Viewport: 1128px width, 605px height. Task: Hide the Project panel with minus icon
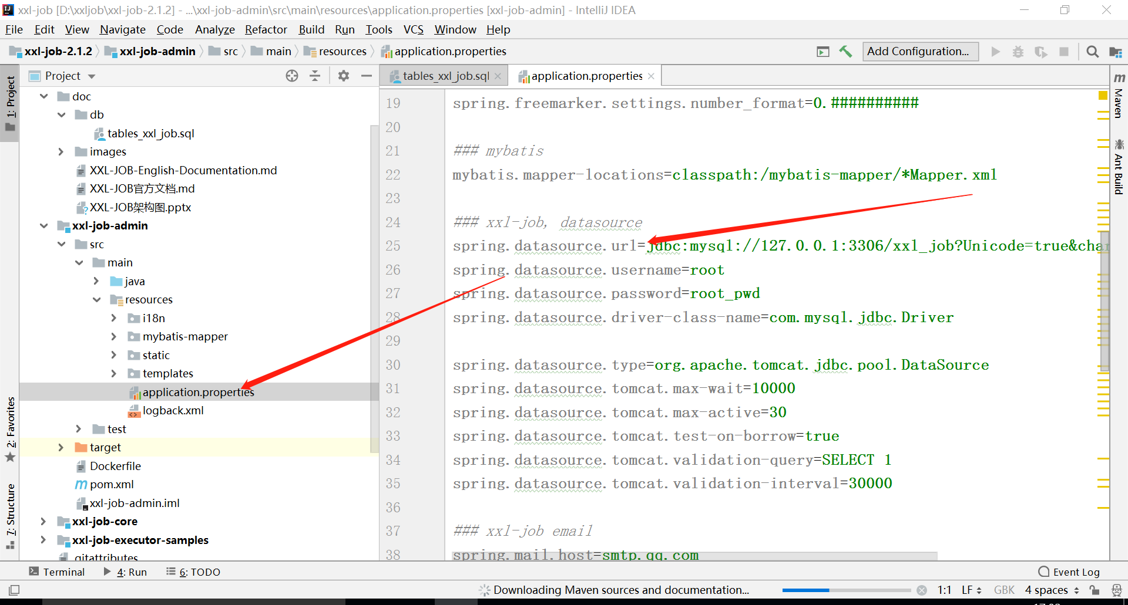[x=367, y=76]
